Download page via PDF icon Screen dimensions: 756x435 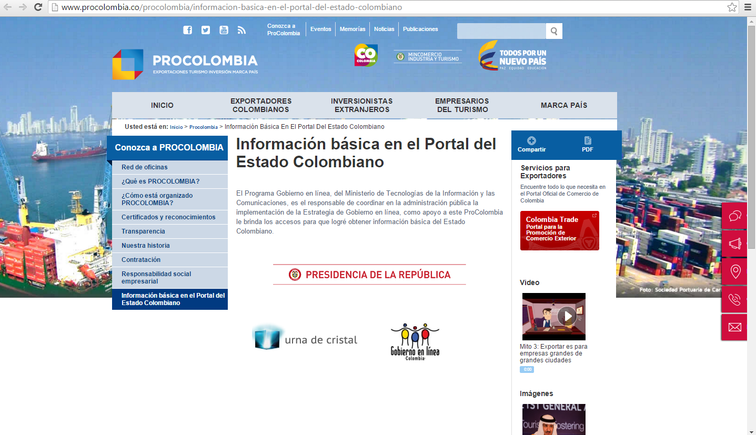[588, 141]
